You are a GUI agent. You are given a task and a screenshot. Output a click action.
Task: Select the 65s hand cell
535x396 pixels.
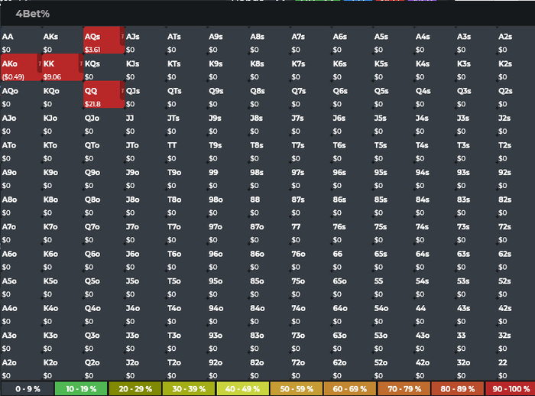pyautogui.click(x=394, y=257)
